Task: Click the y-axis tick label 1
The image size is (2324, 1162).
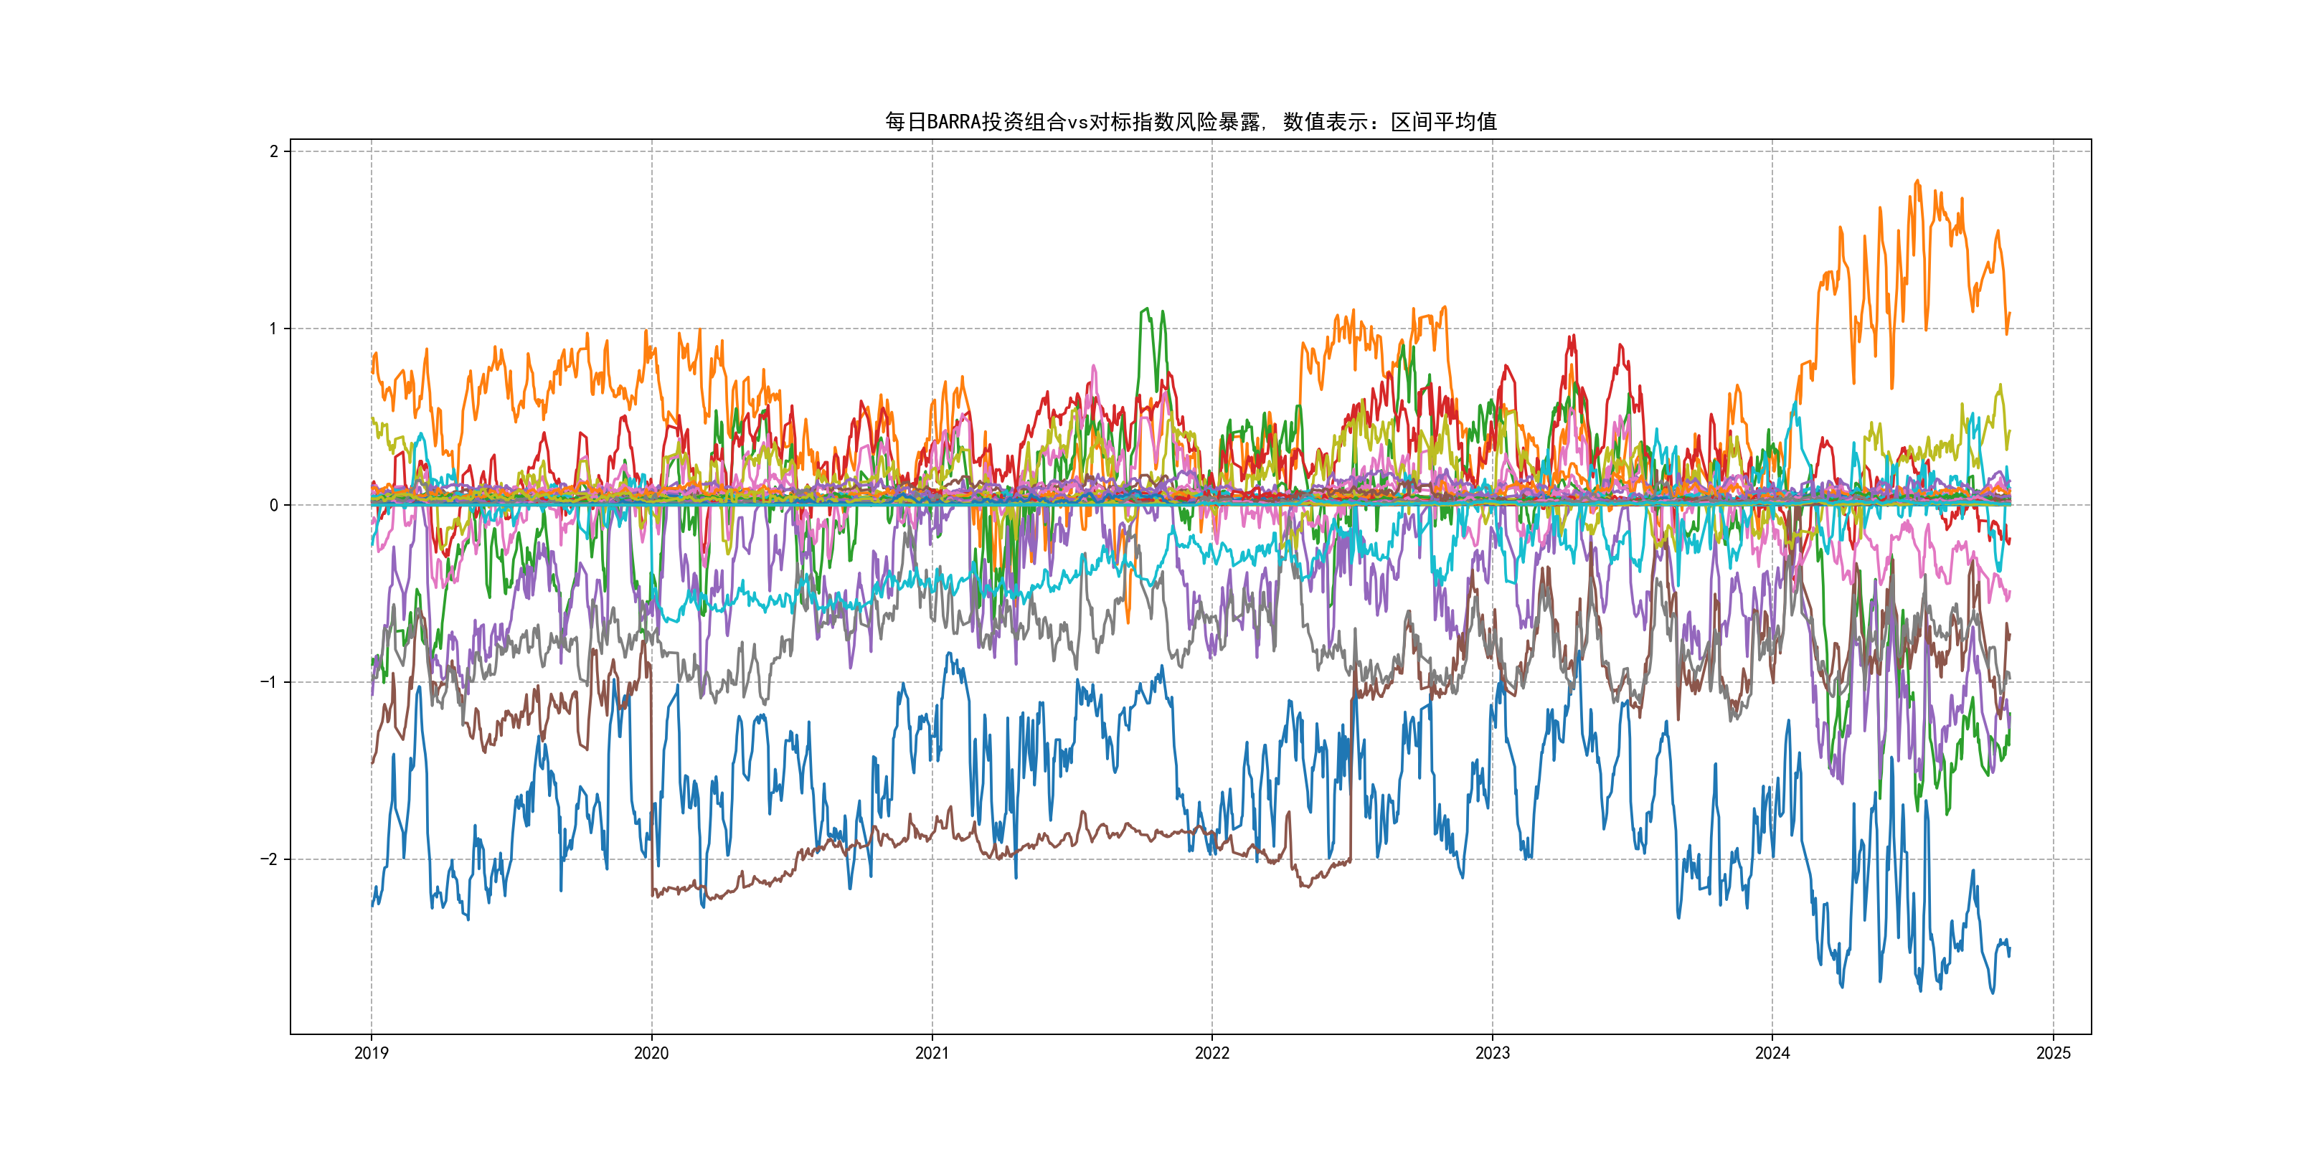Action: 273,329
